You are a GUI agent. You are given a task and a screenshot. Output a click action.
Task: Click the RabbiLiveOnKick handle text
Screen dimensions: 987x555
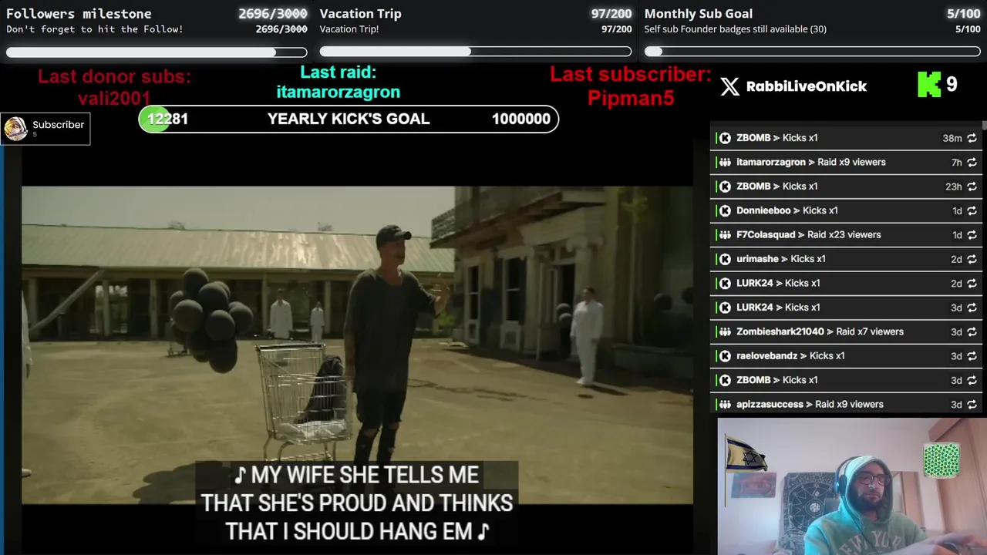point(807,86)
